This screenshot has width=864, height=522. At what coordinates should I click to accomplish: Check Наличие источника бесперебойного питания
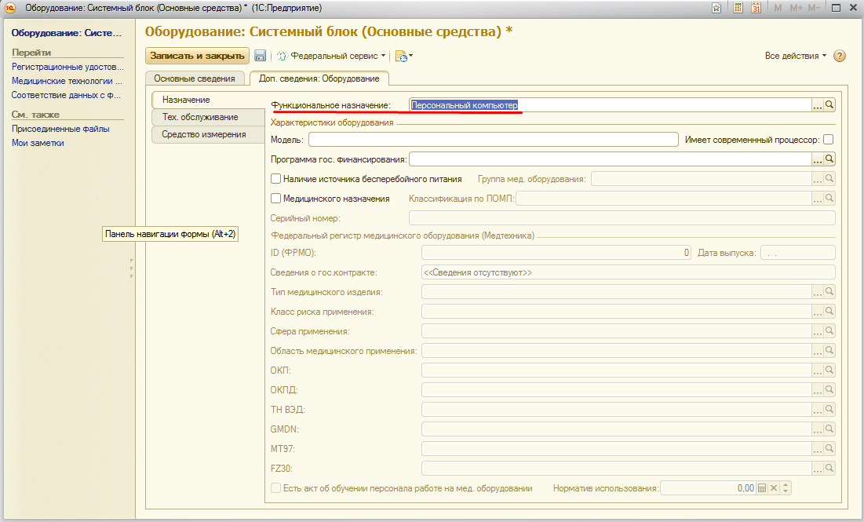click(x=275, y=179)
